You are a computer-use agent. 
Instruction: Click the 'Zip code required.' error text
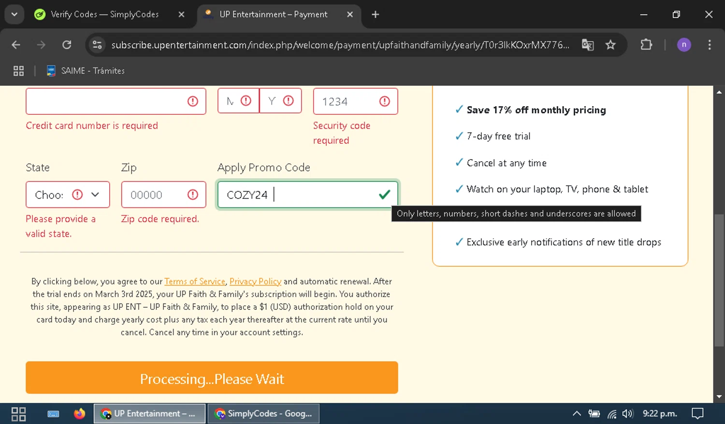pos(160,219)
